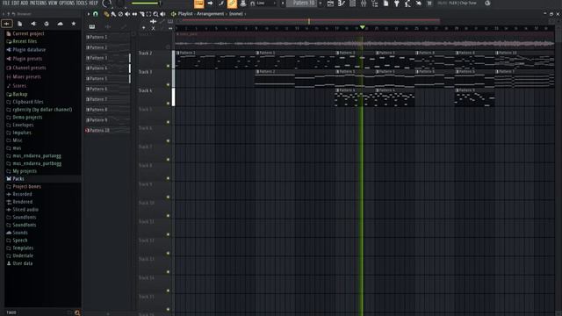Toggle mute dot for Track 8

(x=168, y=178)
